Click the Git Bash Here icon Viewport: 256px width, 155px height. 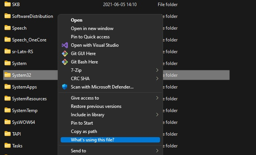[x=65, y=62]
